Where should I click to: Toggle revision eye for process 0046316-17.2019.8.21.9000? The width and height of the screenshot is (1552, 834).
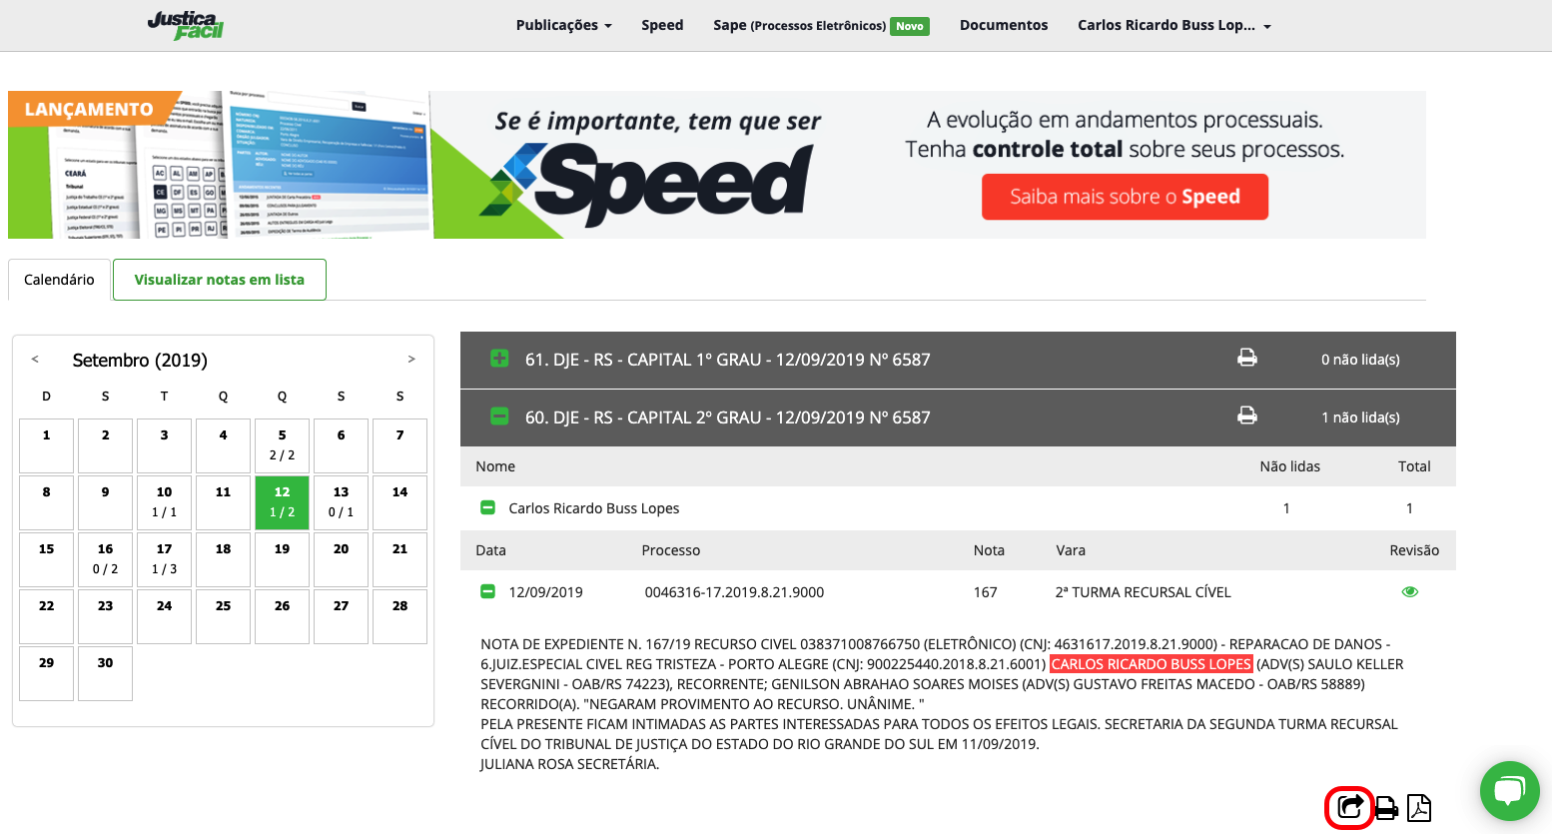(1410, 592)
